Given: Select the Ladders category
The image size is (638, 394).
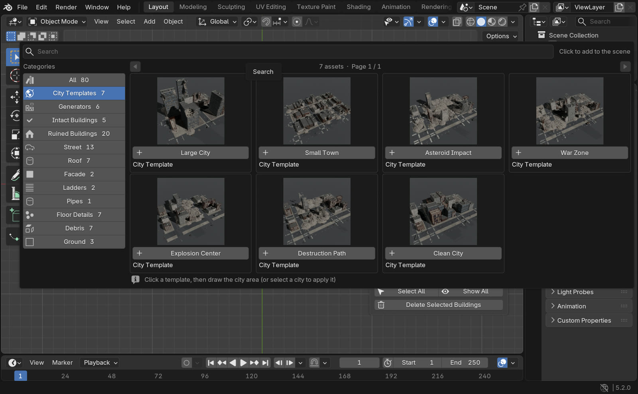Looking at the screenshot, I should point(74,187).
